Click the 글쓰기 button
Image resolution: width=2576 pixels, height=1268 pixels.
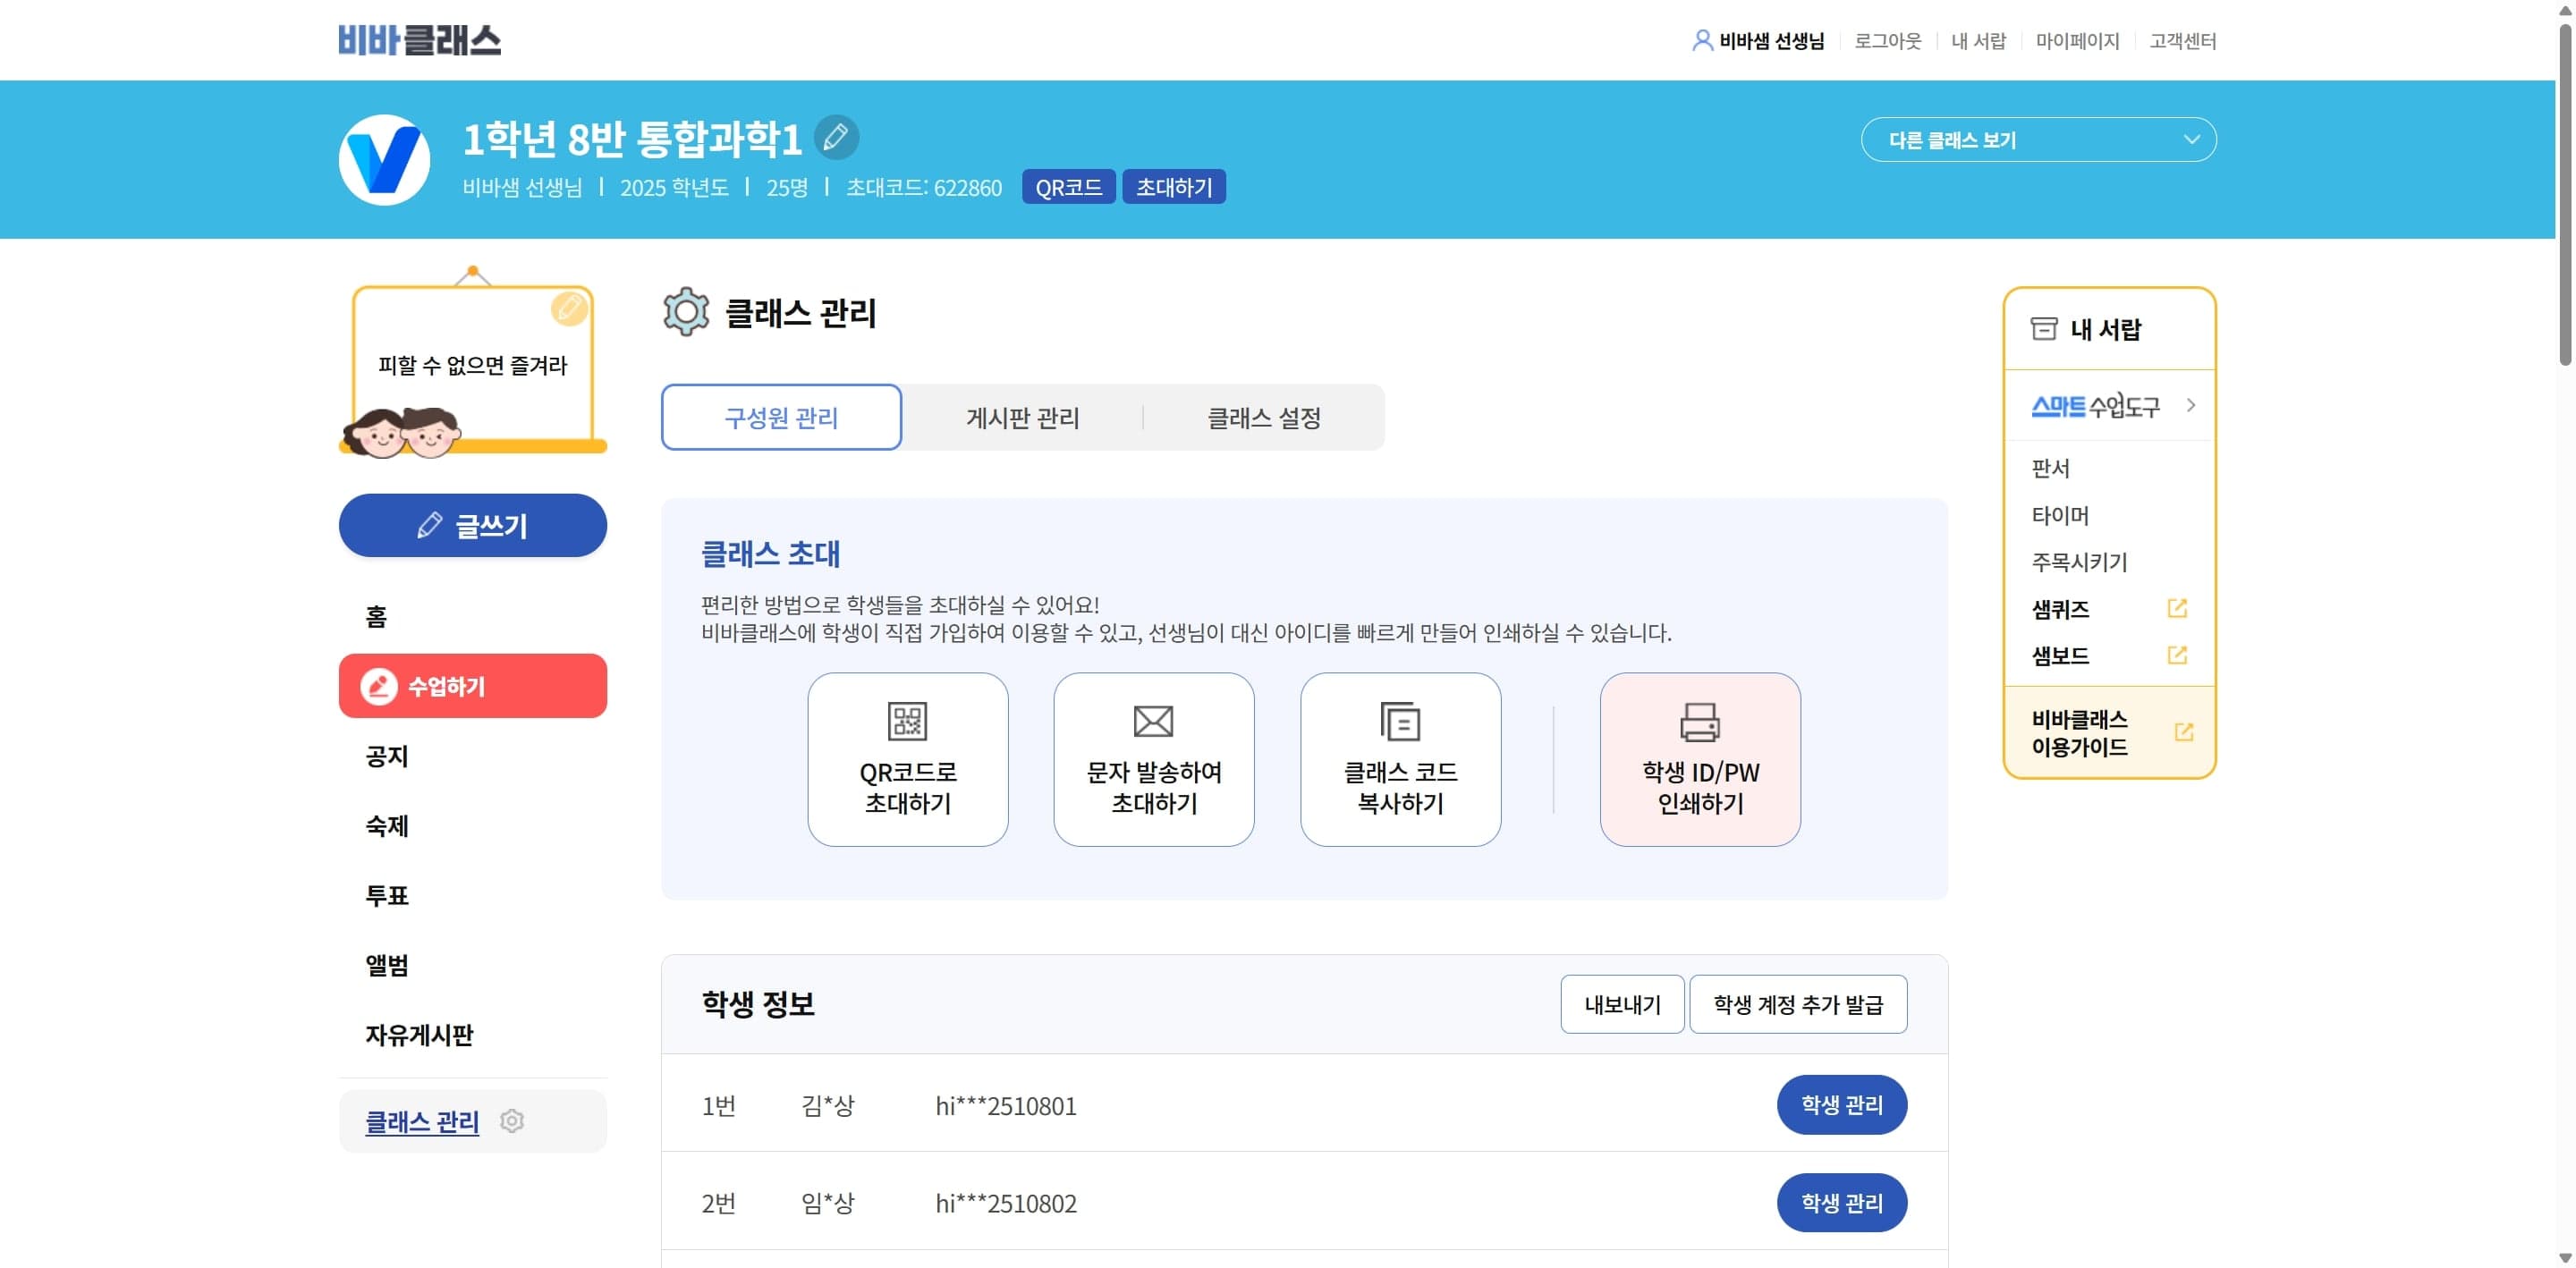tap(473, 525)
